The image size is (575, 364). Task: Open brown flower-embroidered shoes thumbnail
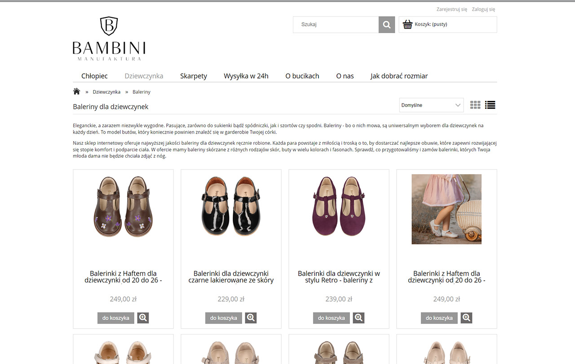pos(123,207)
